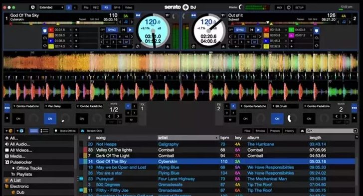Open the MIDI assignment button

point(279,7)
